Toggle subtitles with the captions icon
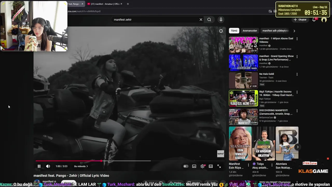 (194, 166)
